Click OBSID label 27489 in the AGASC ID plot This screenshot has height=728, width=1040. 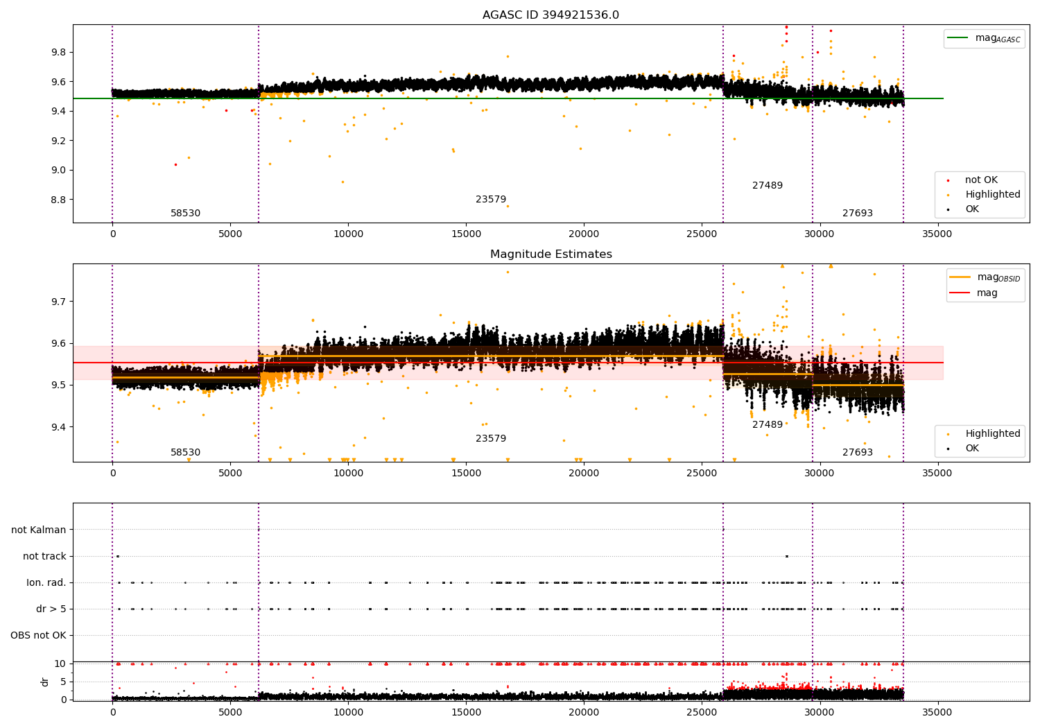click(768, 186)
